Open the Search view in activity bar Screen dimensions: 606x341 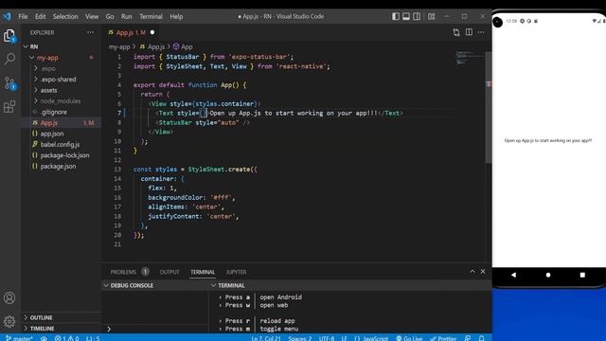pos(9,59)
